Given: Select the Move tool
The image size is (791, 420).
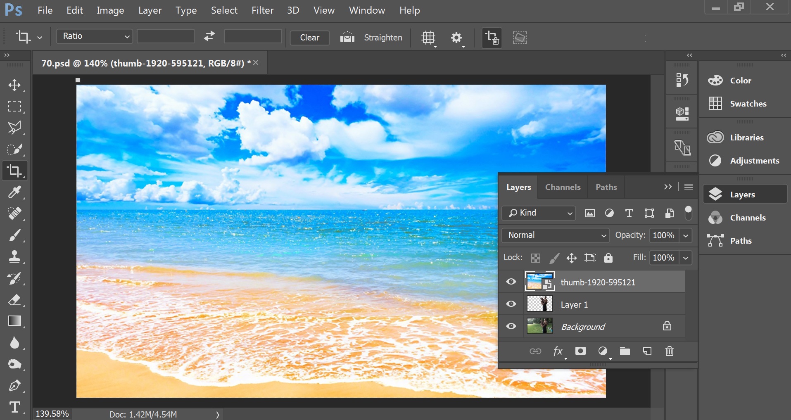Looking at the screenshot, I should tap(15, 85).
